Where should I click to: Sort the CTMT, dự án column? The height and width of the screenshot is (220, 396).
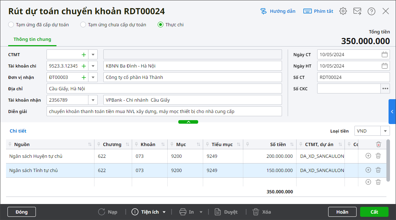point(340,144)
